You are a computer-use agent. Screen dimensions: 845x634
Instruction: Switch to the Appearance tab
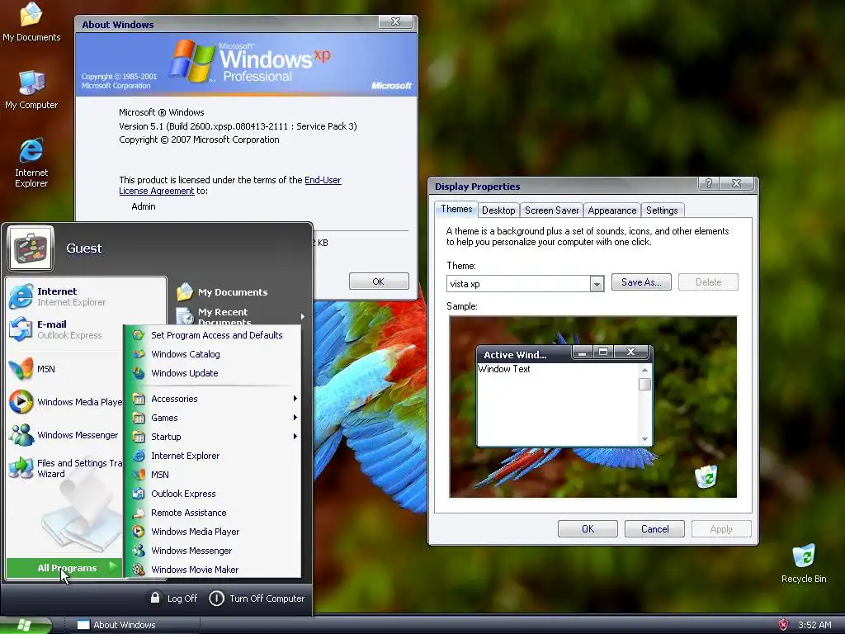point(612,211)
